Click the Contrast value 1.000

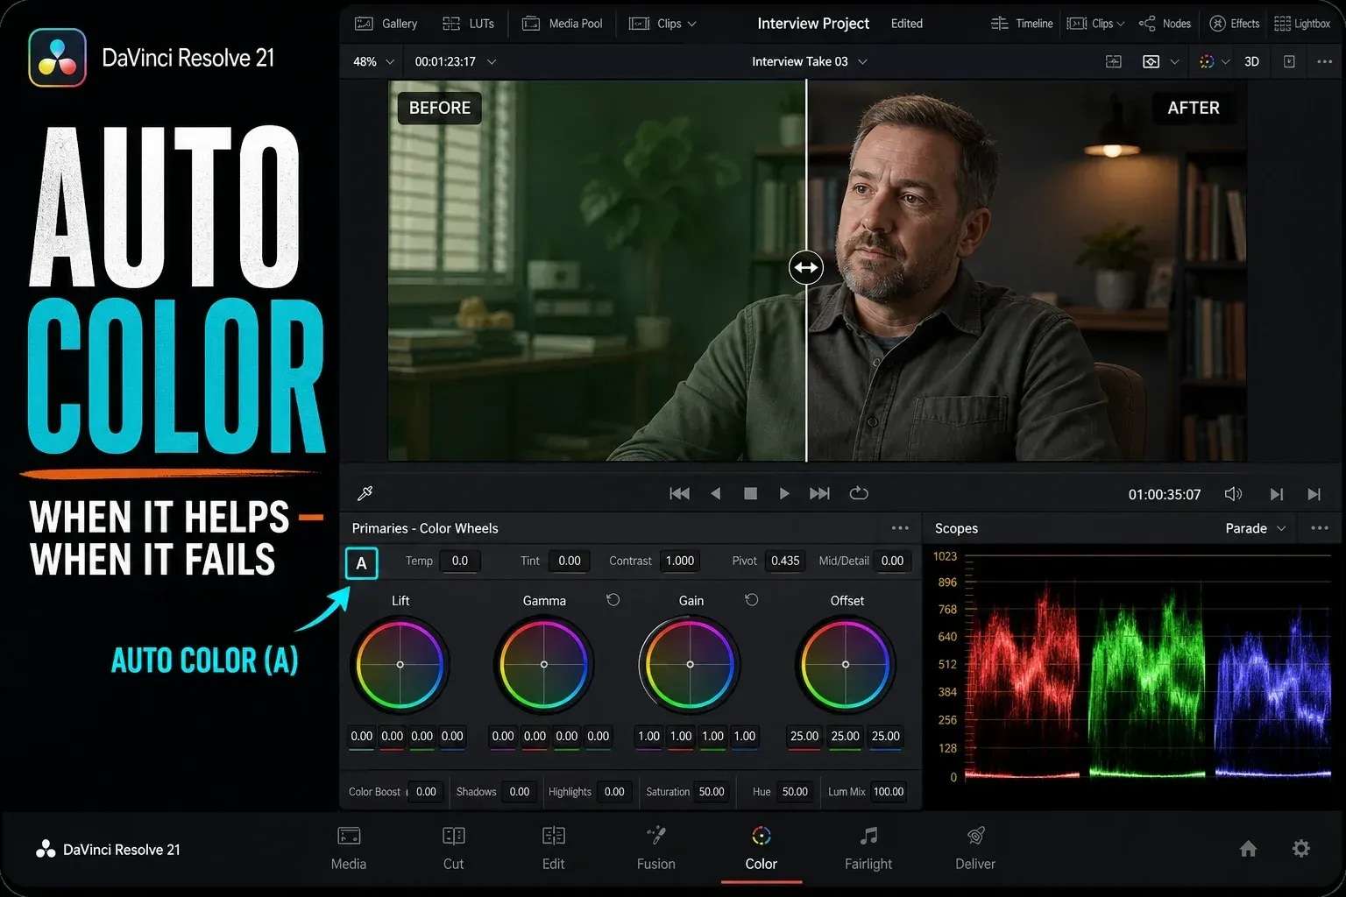pos(680,561)
